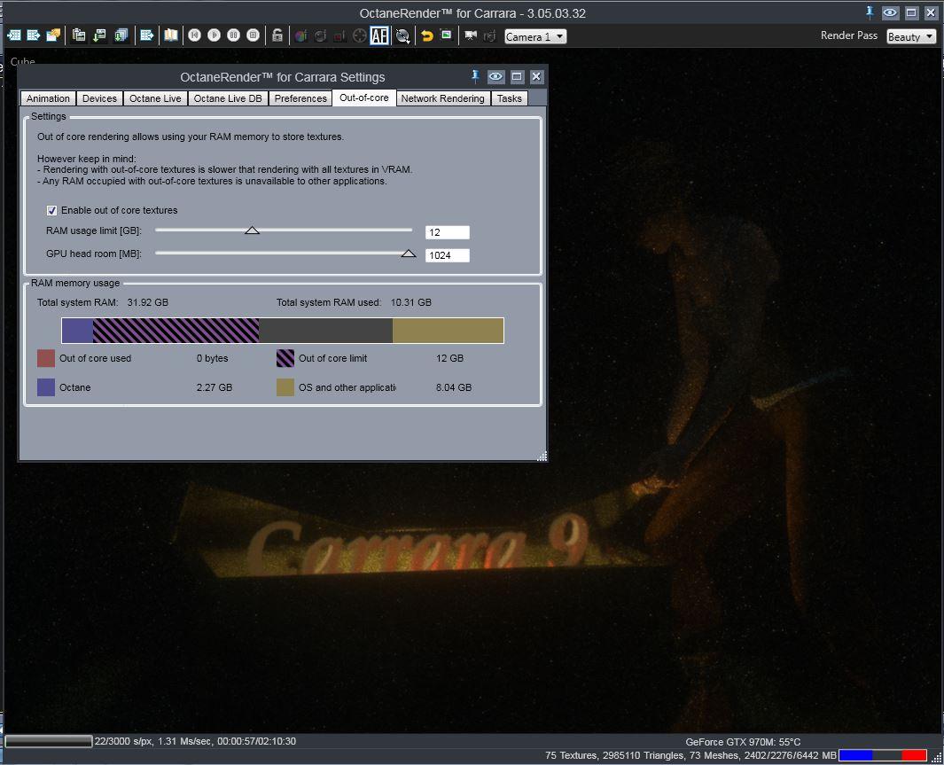Open the Octane Live tab
The height and width of the screenshot is (765, 944).
pos(155,98)
